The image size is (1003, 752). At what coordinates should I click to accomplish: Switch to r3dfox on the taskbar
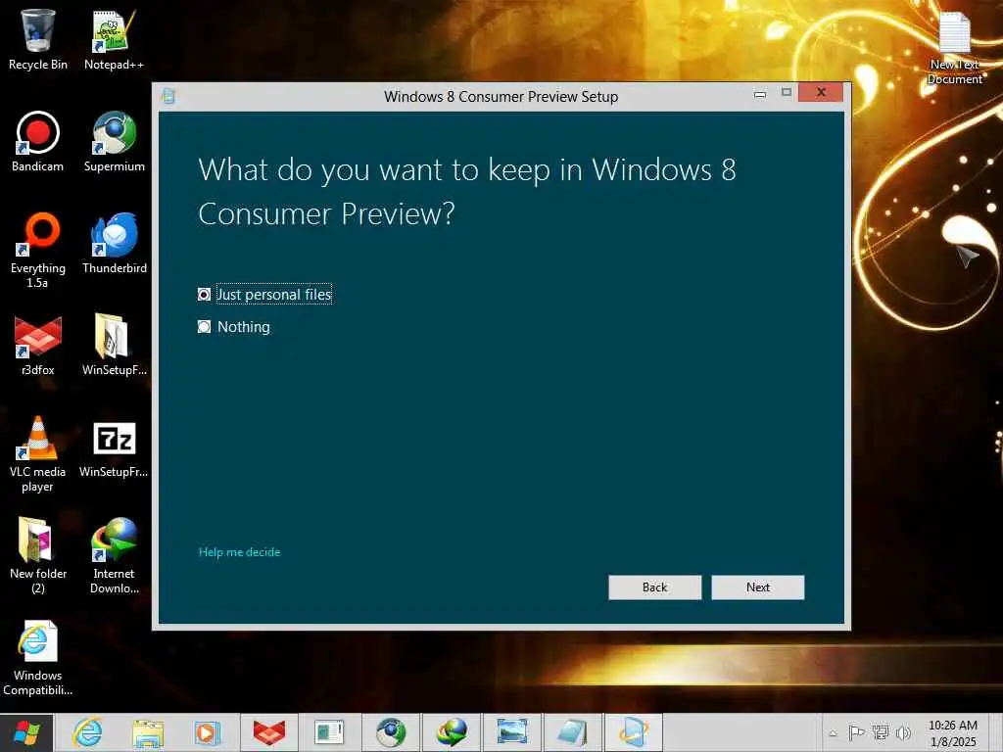(268, 732)
